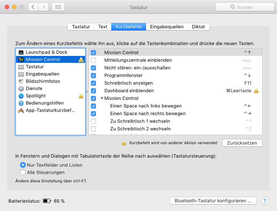Go back with the left arrow button

[x=33, y=7]
